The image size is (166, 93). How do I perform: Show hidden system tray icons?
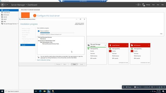(x=151, y=91)
